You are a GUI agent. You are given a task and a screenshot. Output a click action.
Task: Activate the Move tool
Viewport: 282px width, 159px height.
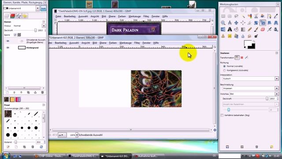click(x=236, y=23)
